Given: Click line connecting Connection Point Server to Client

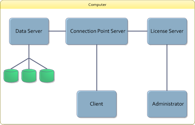Looking at the screenshot, I should [97, 68].
